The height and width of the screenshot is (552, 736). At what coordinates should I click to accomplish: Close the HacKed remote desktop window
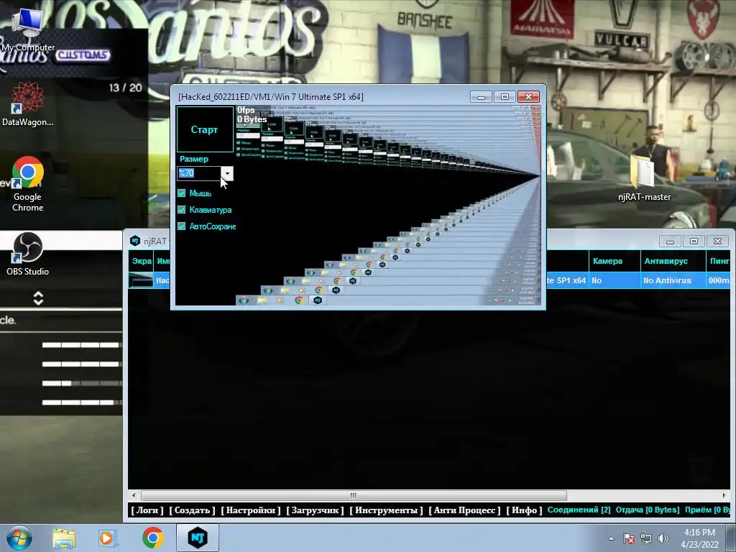coord(528,97)
